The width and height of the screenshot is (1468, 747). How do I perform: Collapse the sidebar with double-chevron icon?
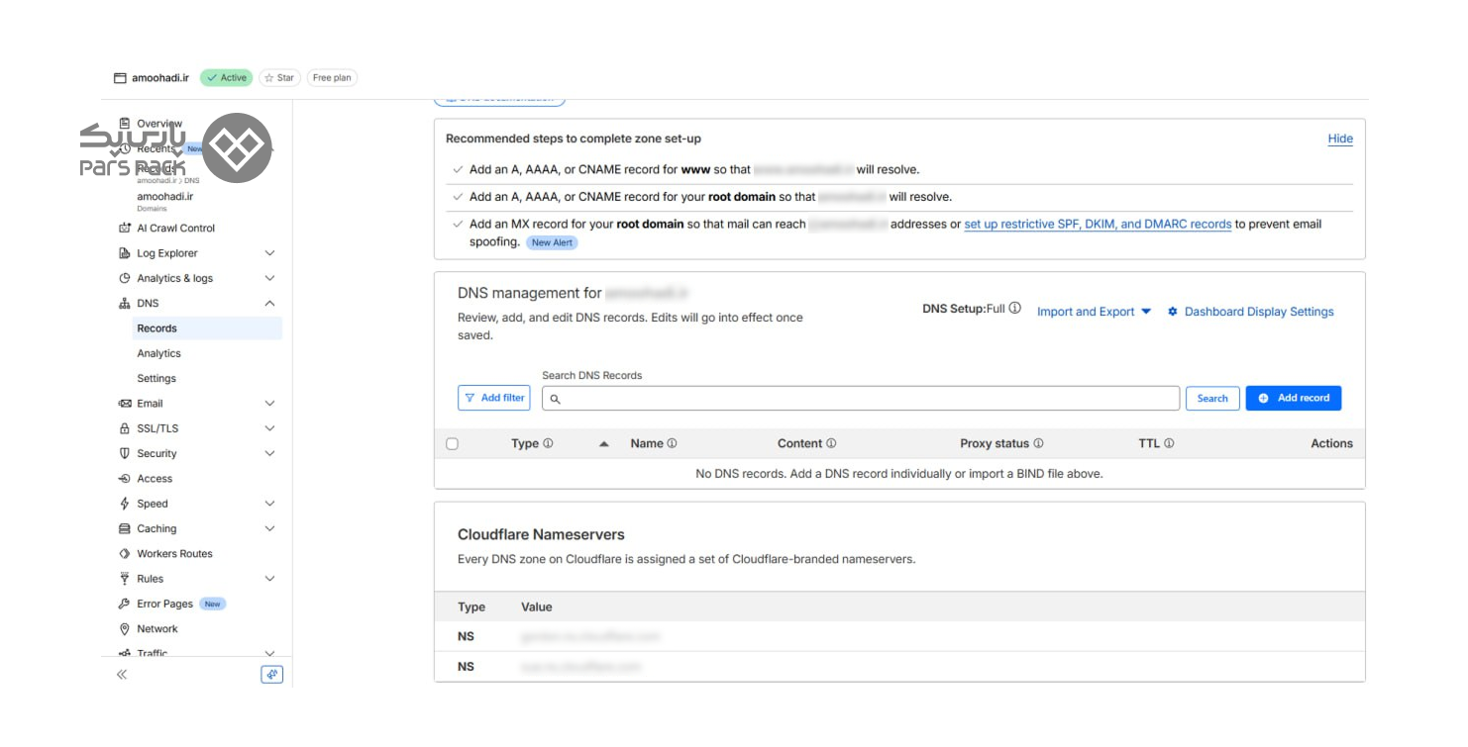pyautogui.click(x=122, y=675)
